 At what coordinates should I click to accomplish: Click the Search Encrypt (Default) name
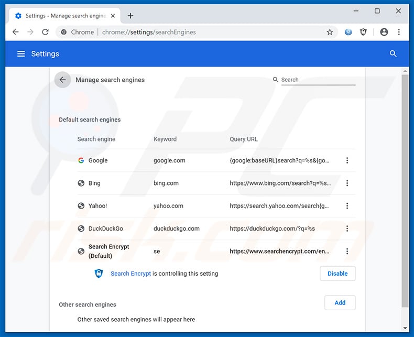[108, 251]
